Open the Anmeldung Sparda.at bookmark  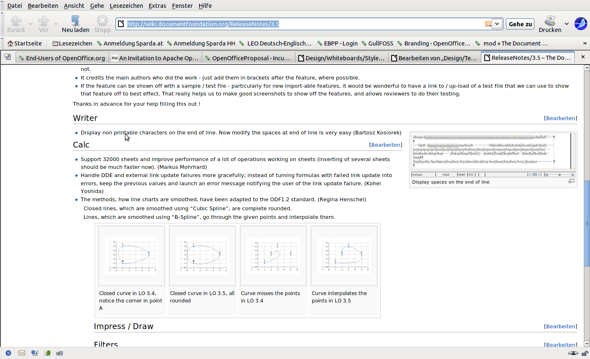pyautogui.click(x=129, y=43)
